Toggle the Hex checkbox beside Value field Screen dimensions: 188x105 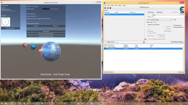coord(151,17)
